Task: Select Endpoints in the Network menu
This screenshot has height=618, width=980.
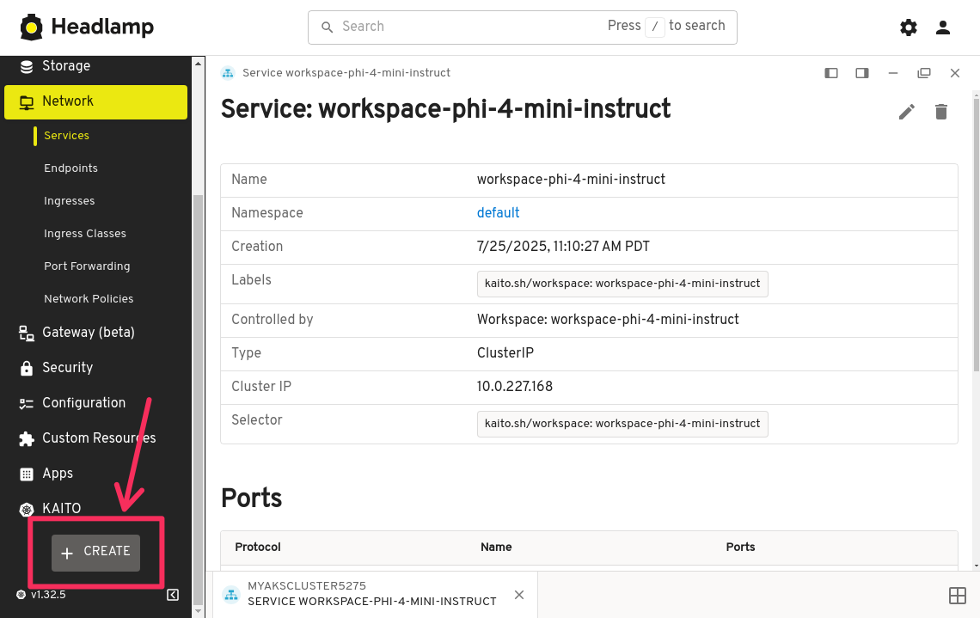Action: [x=70, y=168]
